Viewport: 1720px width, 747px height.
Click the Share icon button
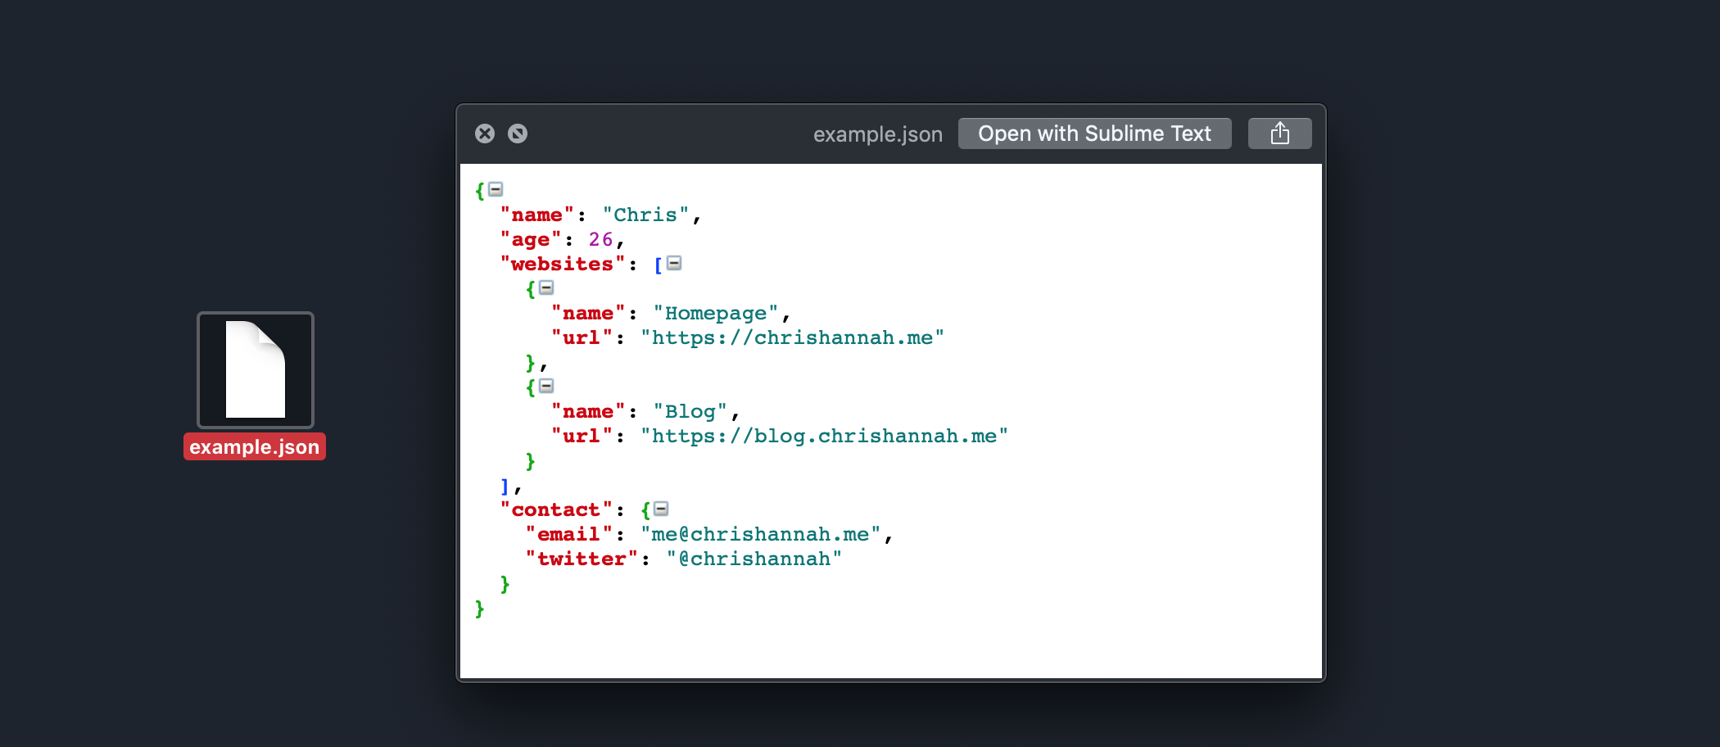1279,134
